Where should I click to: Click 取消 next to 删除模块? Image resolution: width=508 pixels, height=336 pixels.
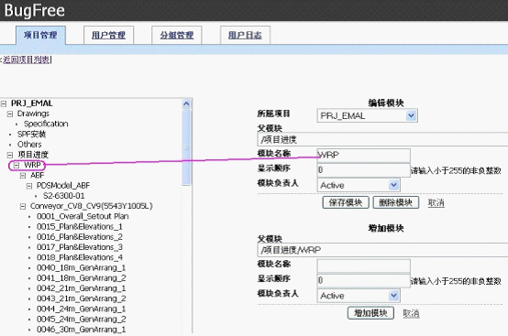pyautogui.click(x=436, y=202)
